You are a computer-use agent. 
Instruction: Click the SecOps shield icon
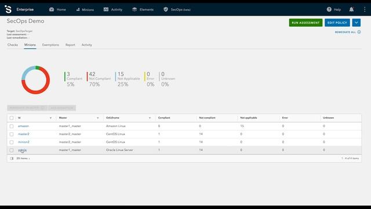(166, 9)
